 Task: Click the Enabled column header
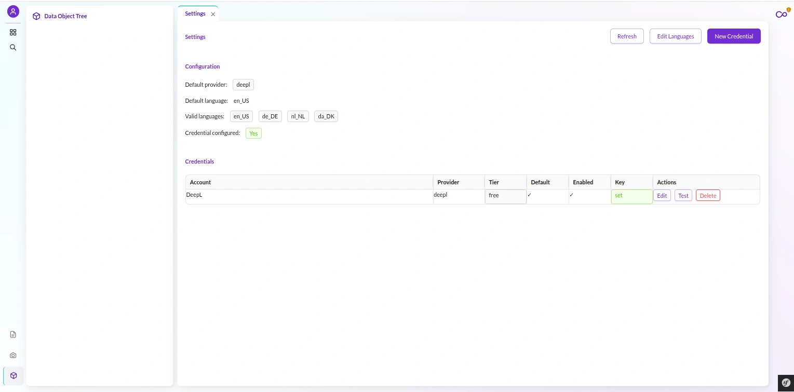[x=590, y=182]
